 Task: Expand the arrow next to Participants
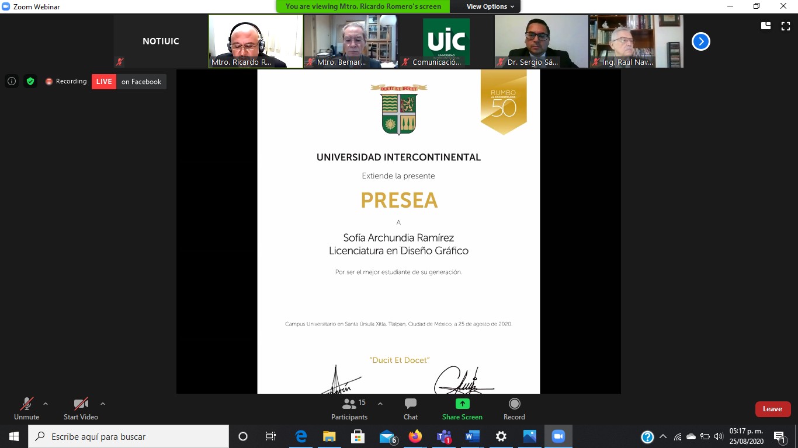380,404
